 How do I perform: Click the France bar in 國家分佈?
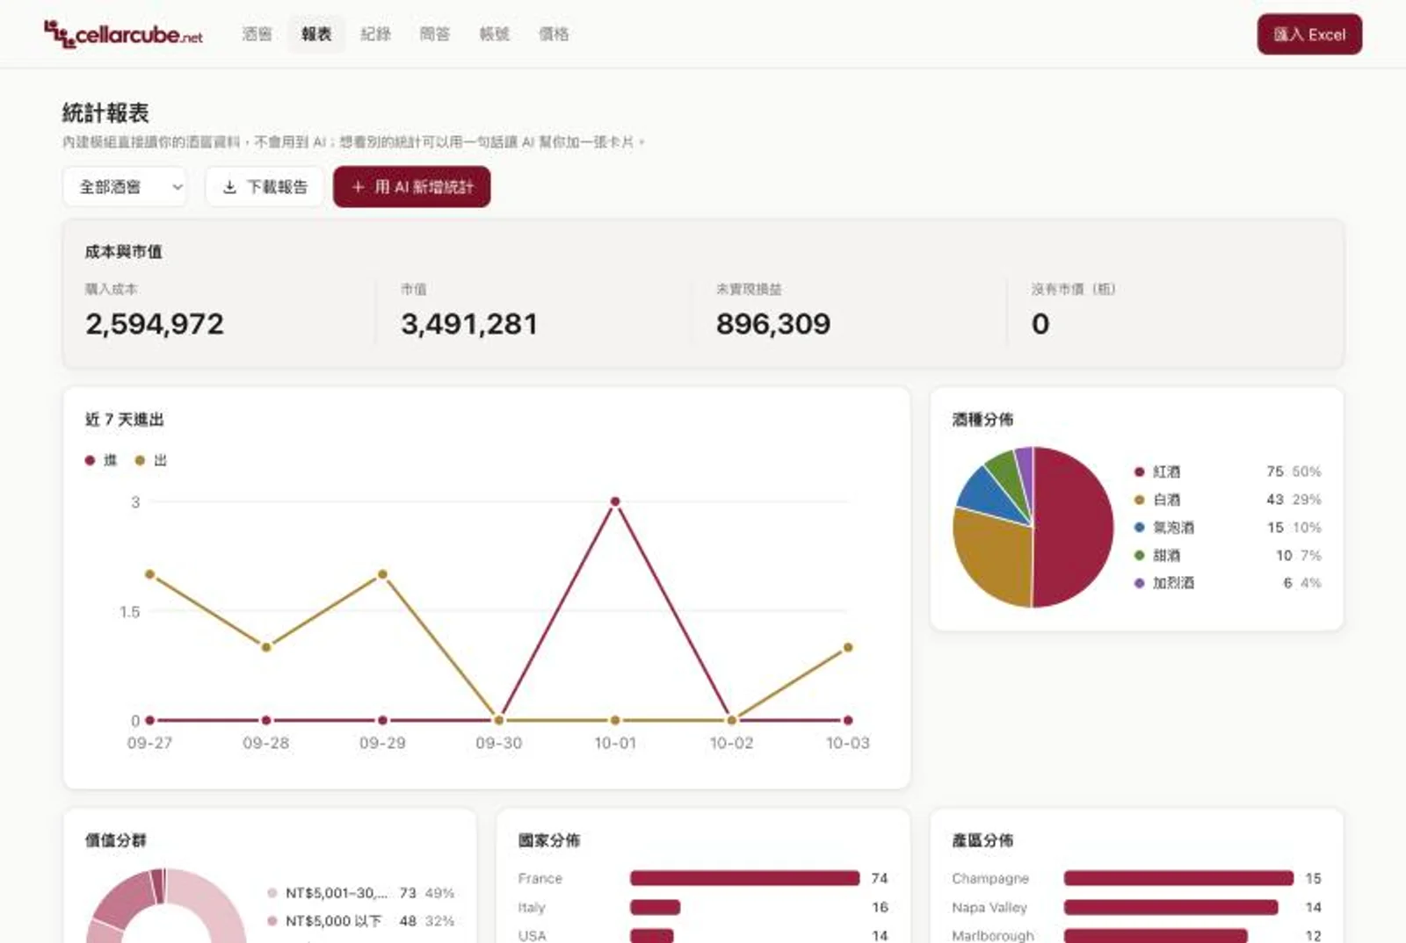point(744,878)
